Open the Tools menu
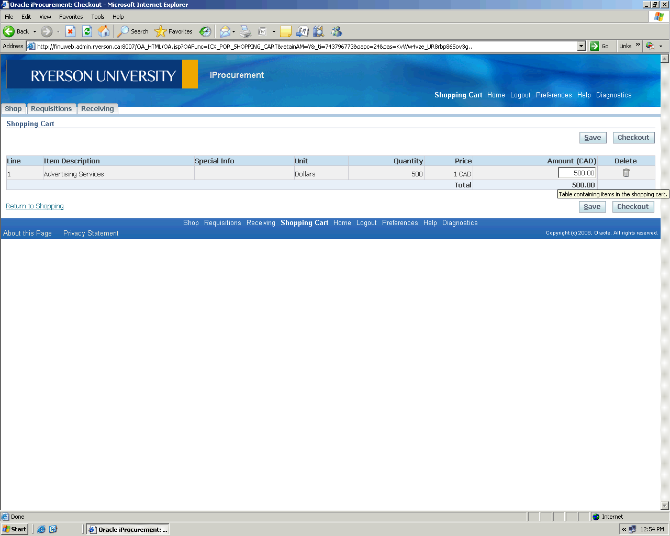 click(97, 17)
